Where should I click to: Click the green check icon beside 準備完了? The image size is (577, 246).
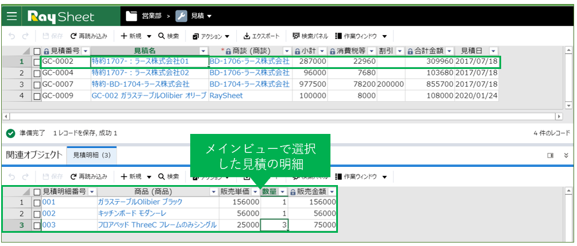coord(11,133)
